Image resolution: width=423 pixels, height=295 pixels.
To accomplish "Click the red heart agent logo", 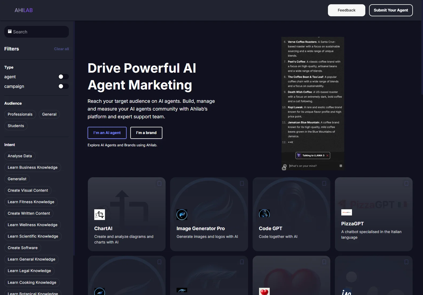I will tap(264, 292).
